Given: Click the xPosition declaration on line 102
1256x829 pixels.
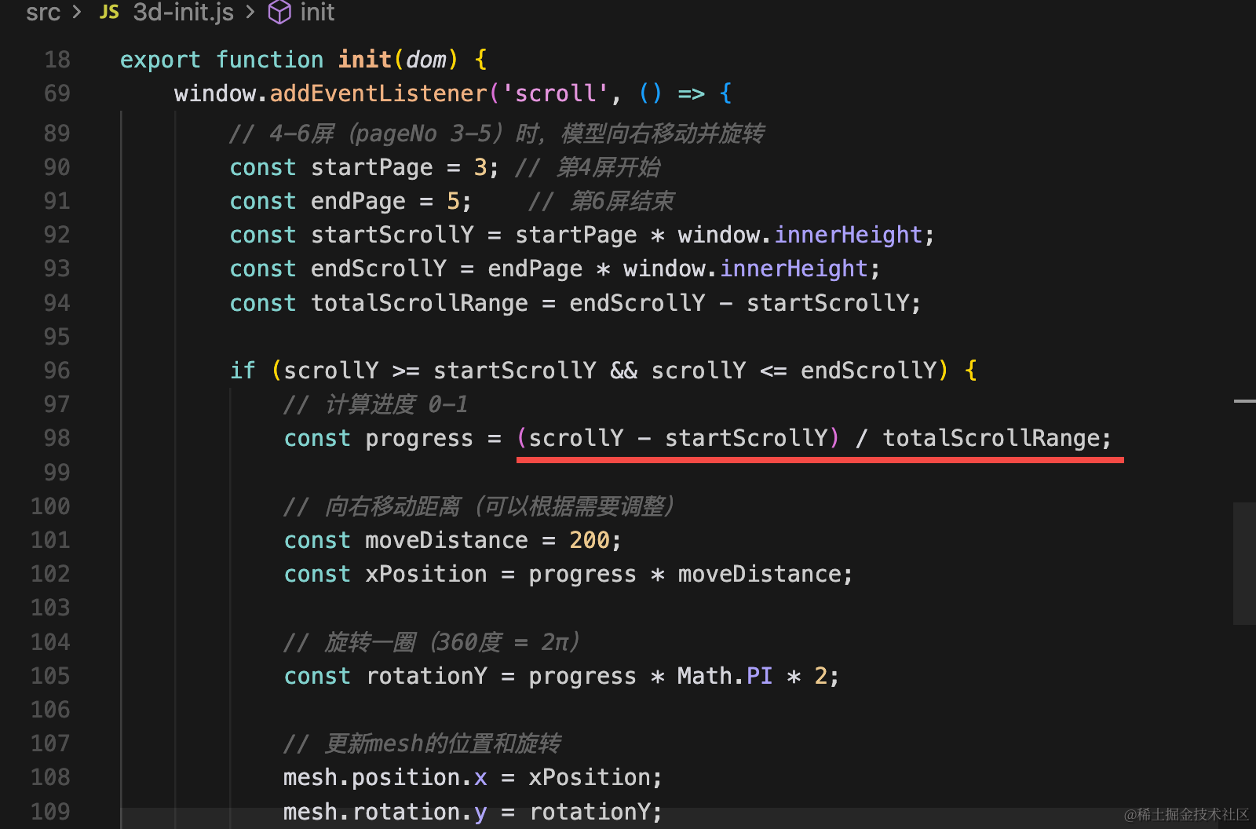Looking at the screenshot, I should pyautogui.click(x=425, y=574).
